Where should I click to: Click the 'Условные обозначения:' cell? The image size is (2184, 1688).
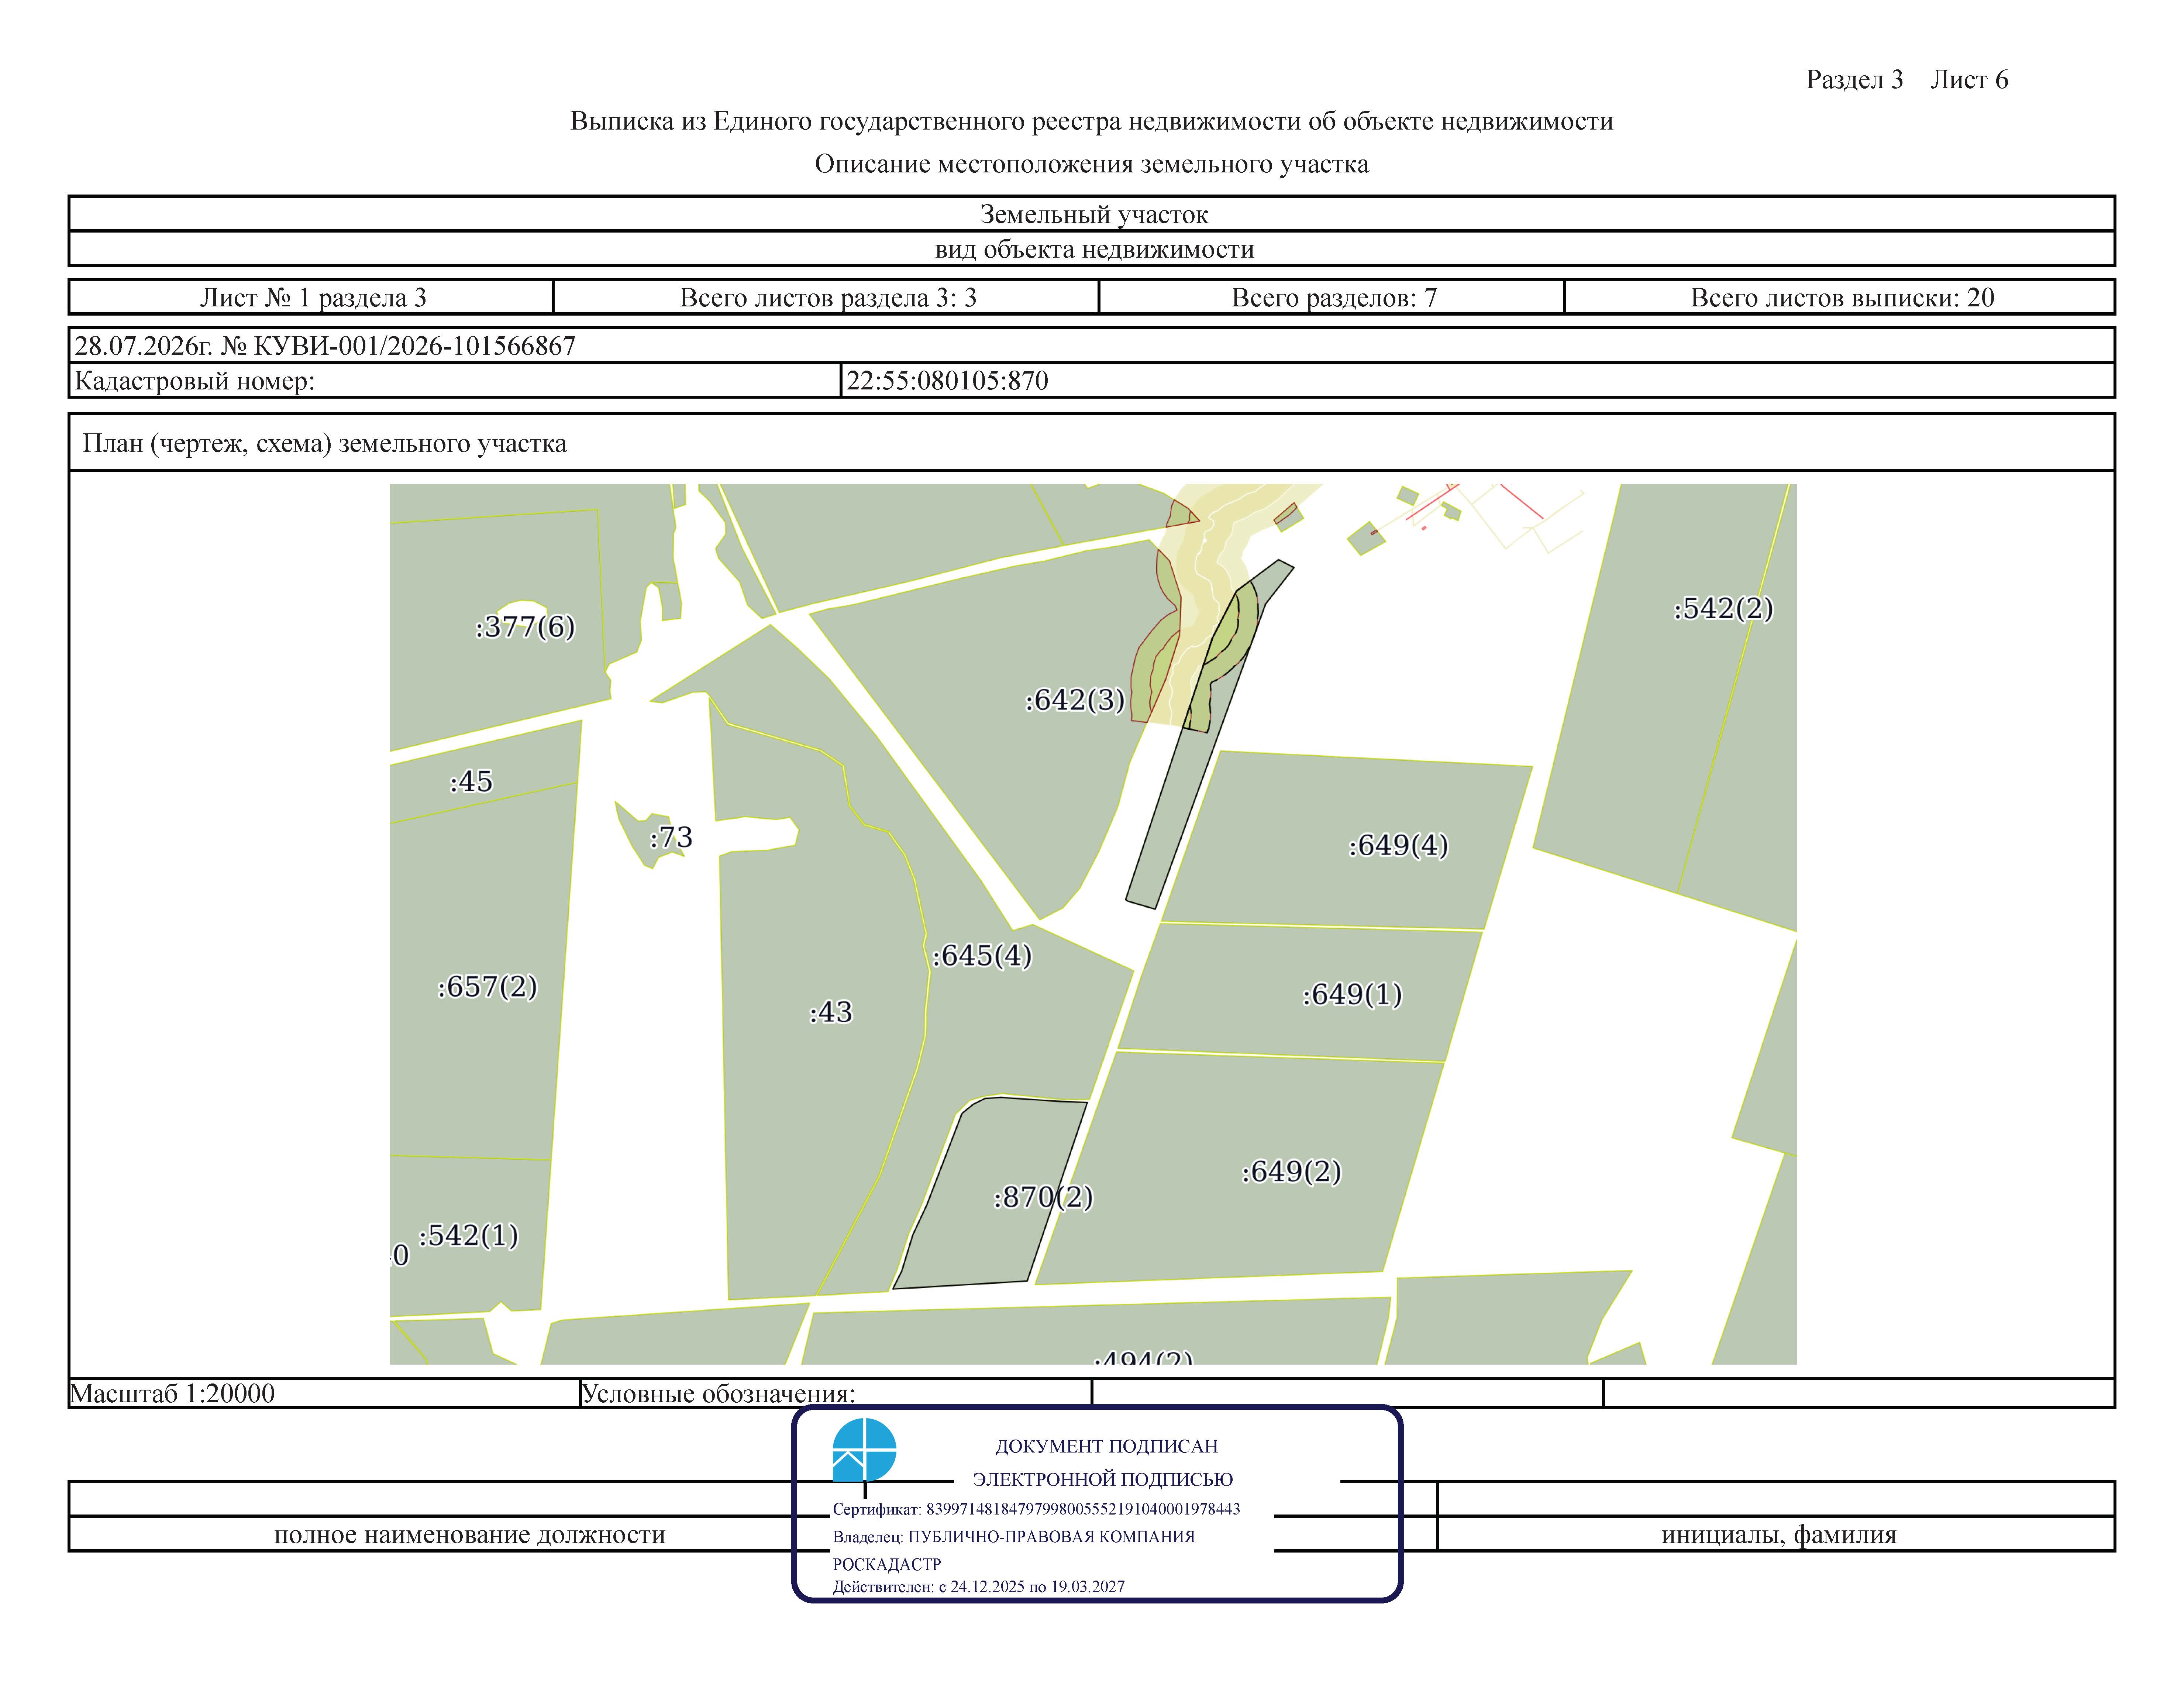coord(836,1393)
